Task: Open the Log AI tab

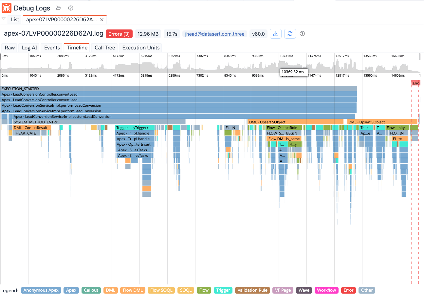Action: point(29,48)
